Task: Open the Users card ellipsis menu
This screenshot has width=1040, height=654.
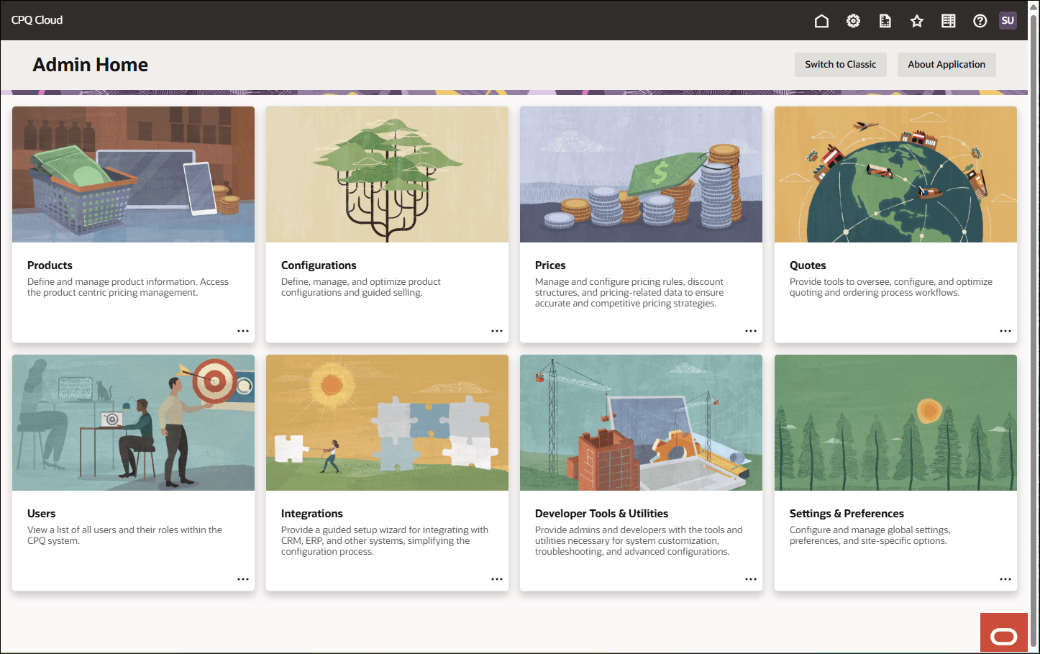Action: tap(243, 579)
